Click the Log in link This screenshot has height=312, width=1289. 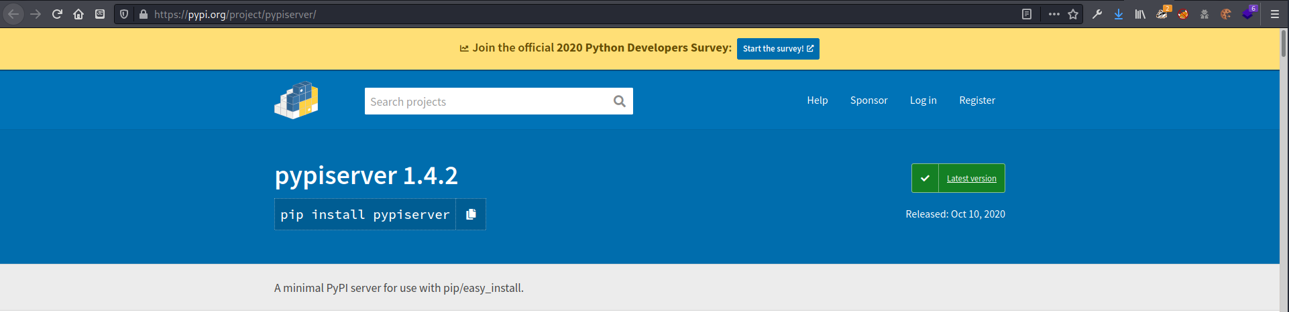coord(923,100)
